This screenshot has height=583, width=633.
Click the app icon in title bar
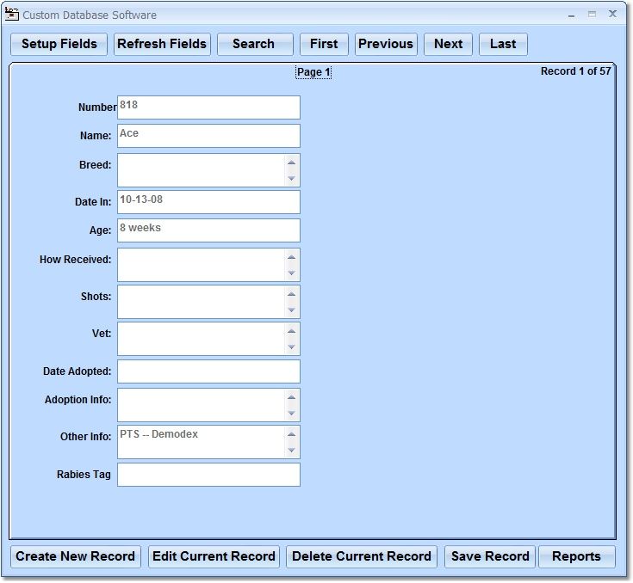pos(12,15)
